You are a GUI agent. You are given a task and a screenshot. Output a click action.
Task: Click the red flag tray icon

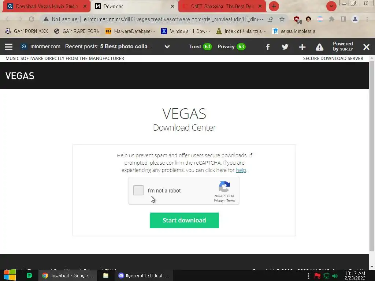pyautogui.click(x=318, y=276)
